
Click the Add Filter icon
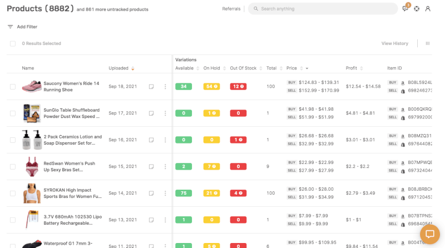10,27
